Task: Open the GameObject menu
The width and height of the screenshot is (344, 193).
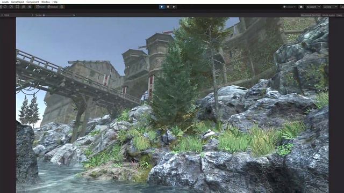Action: [18, 2]
